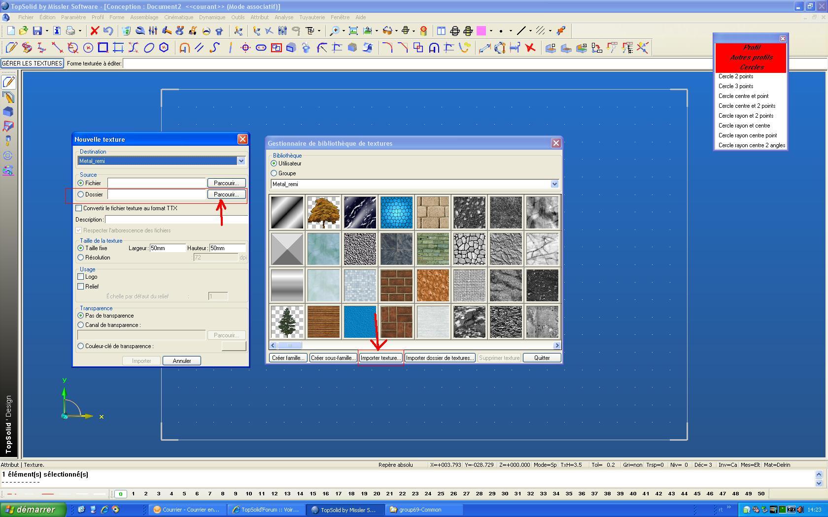Click the red X delete icon
The image size is (828, 517).
[x=95, y=31]
